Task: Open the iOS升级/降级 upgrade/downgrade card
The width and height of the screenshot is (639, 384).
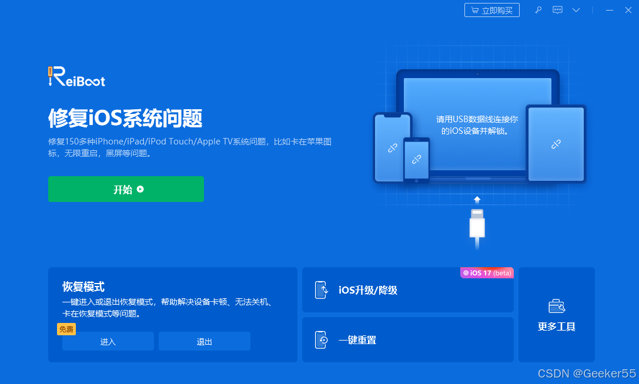Action: pos(407,290)
